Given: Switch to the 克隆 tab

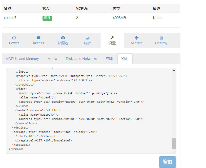Looking at the screenshot, I should pyautogui.click(x=109, y=58).
